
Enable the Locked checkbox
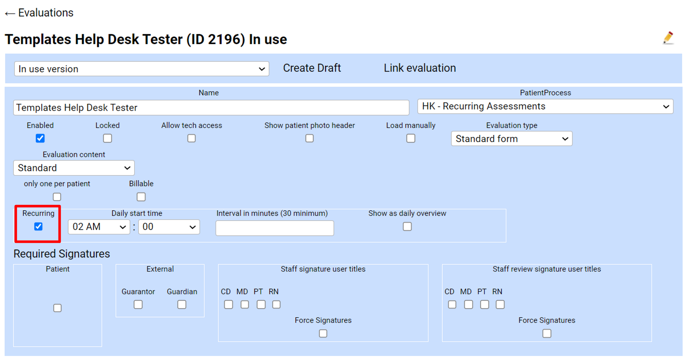tap(107, 138)
